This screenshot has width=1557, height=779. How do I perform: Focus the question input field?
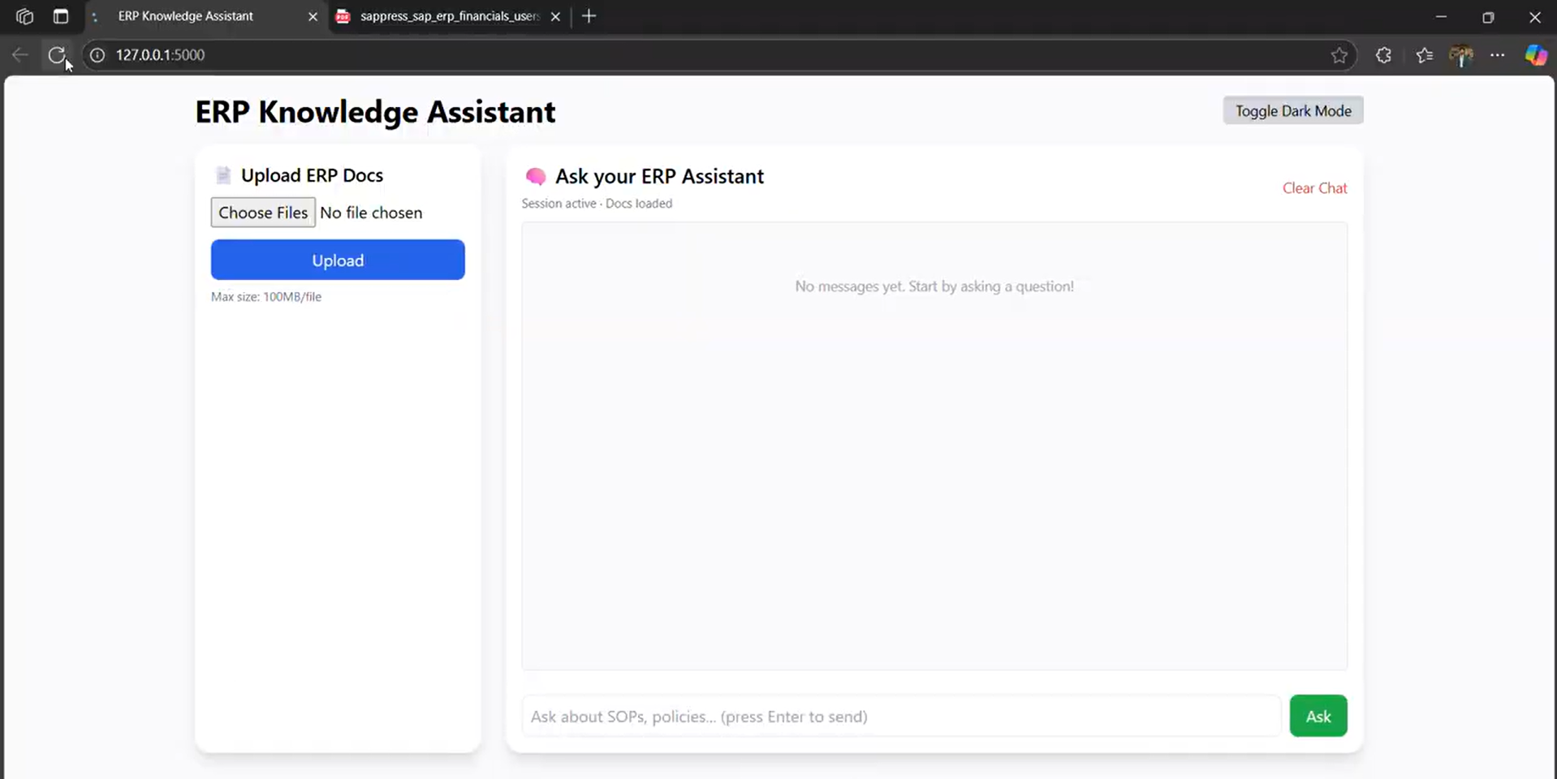click(901, 717)
